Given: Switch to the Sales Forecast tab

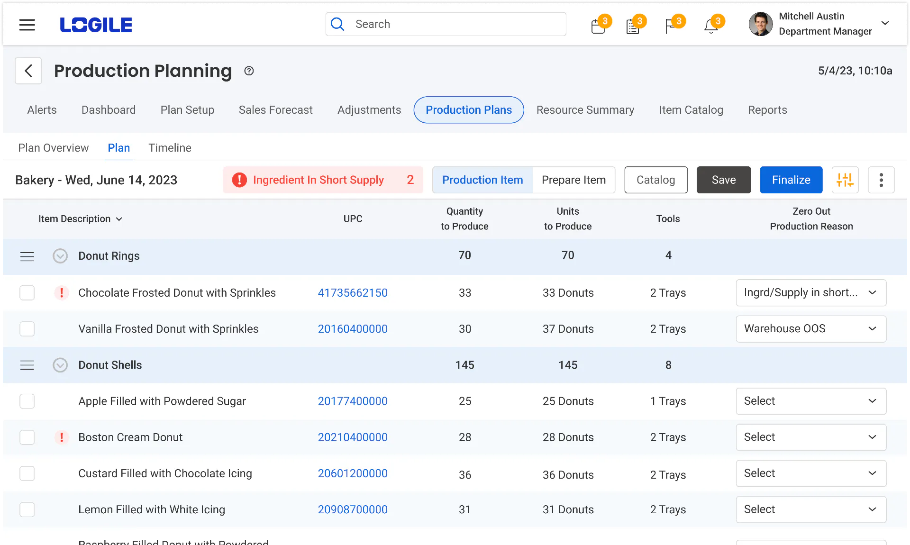Looking at the screenshot, I should [275, 109].
